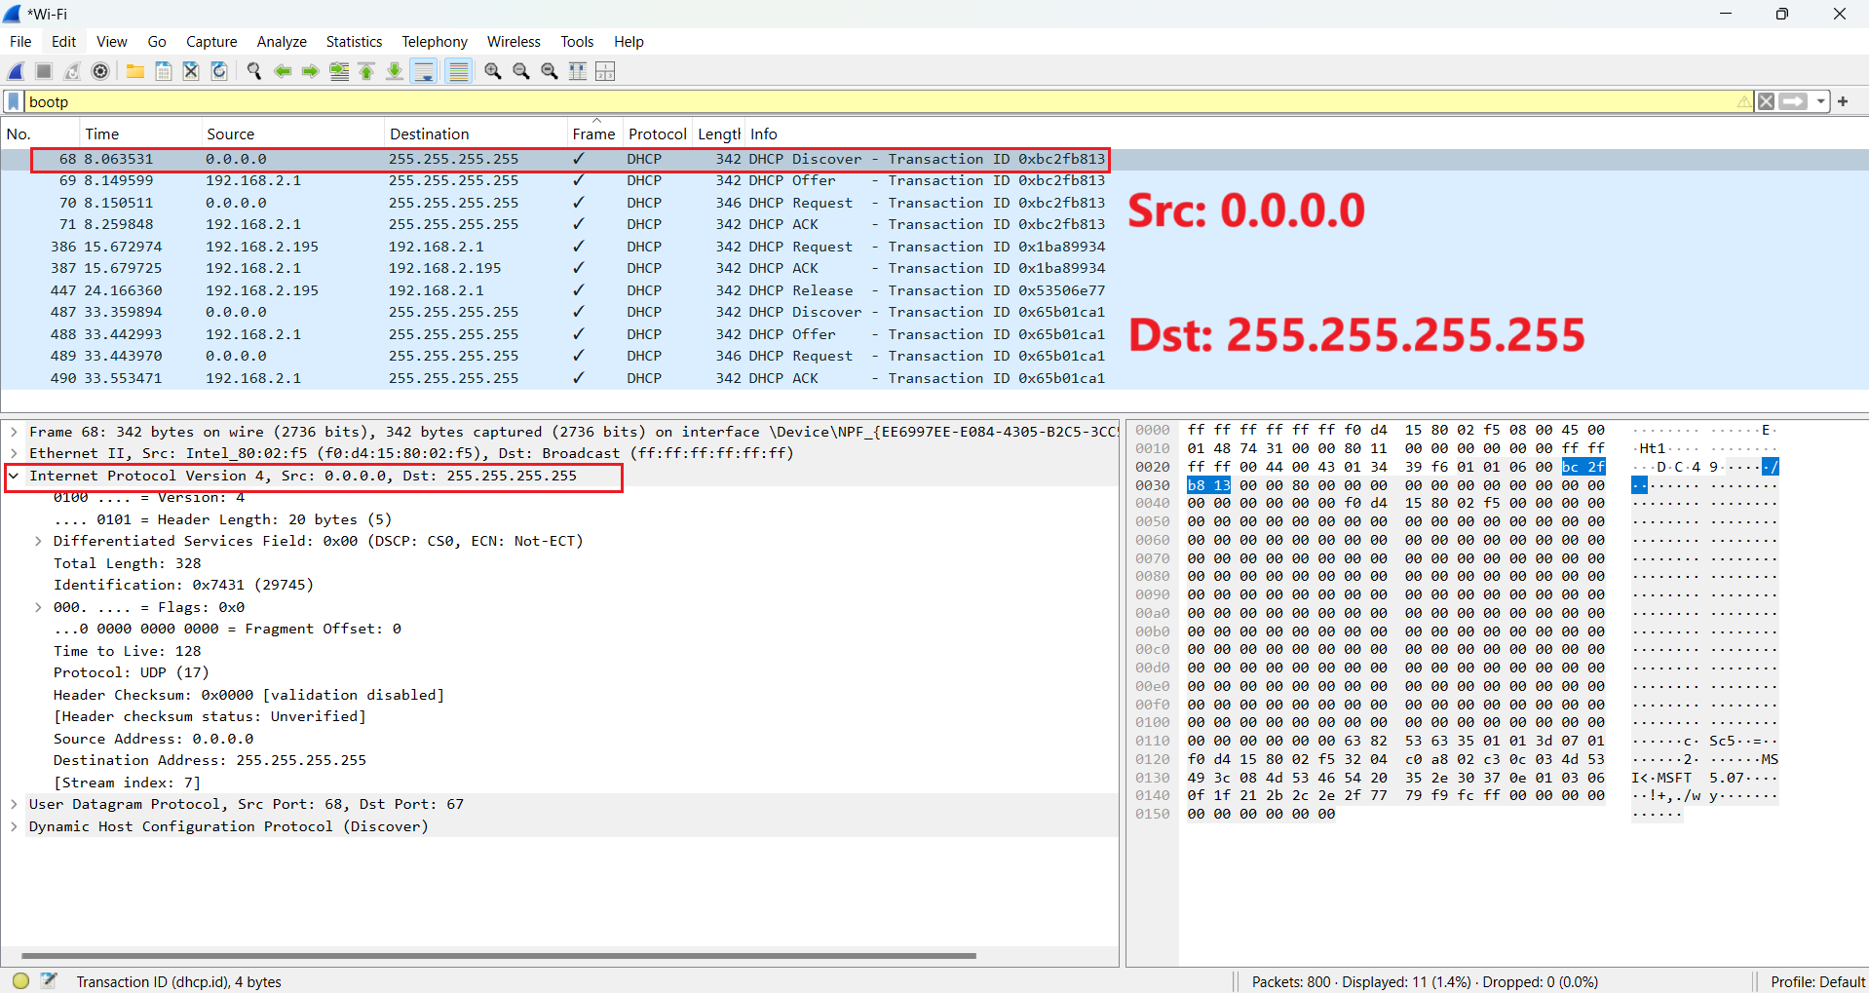1869x993 pixels.
Task: Open the Edit menu
Action: pos(63,42)
